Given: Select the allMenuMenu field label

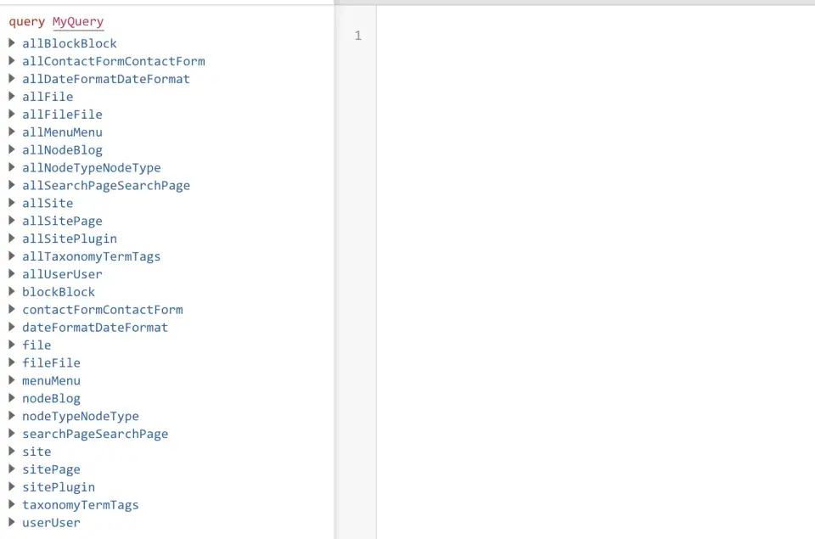Looking at the screenshot, I should pos(62,132).
